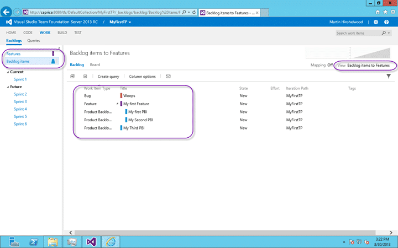This screenshot has width=398, height=248.
Task: Collapse the My first Feature row
Action: pyautogui.click(x=117, y=104)
